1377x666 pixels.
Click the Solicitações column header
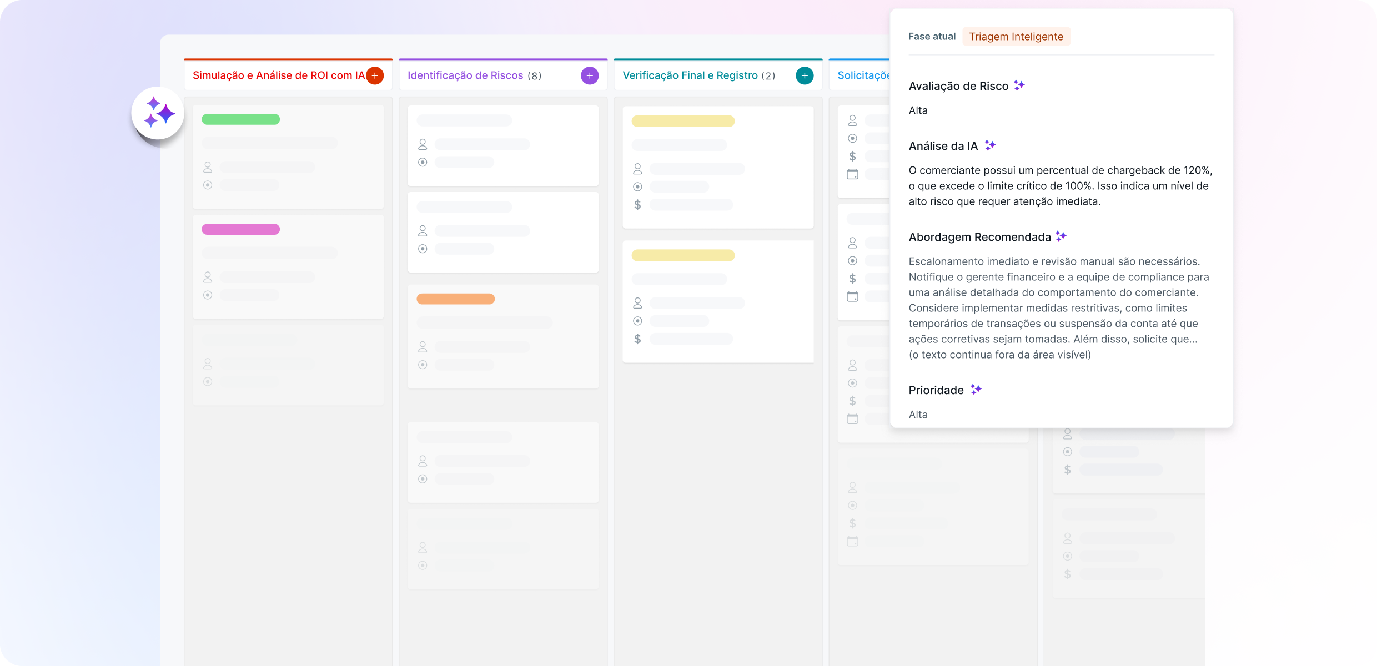863,75
